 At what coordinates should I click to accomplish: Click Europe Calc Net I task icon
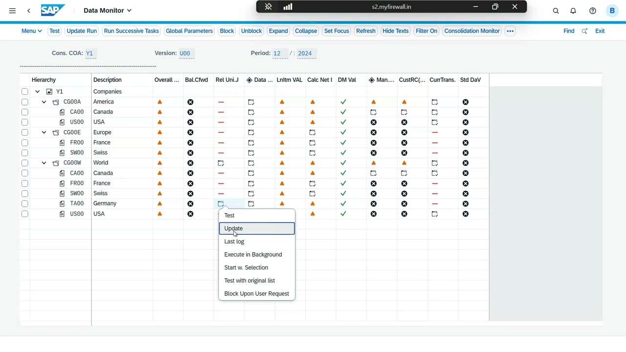[313, 132]
